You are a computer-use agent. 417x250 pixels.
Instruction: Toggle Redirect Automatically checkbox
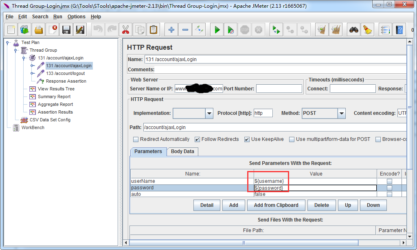(136, 139)
